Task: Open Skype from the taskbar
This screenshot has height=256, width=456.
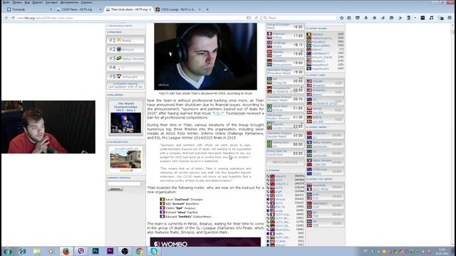Action: coord(154,251)
